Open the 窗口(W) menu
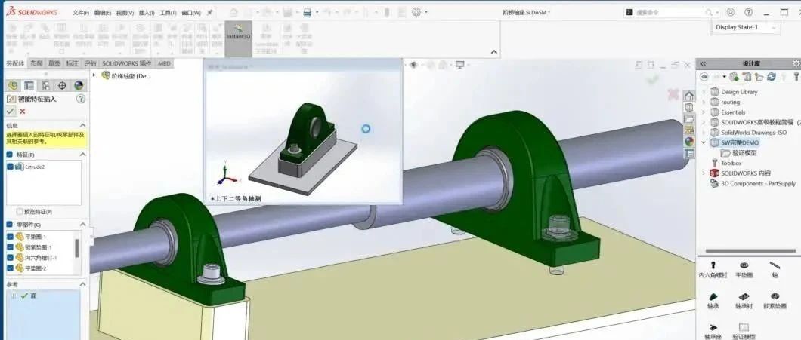 click(191, 13)
